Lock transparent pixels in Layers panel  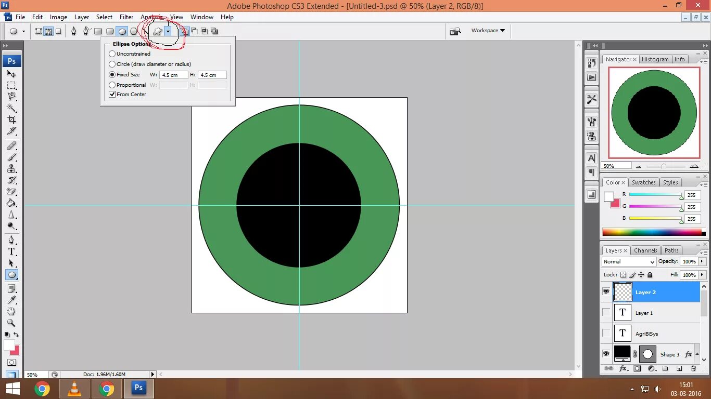pyautogui.click(x=623, y=275)
